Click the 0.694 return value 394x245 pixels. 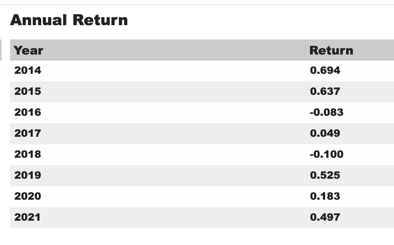(x=325, y=70)
